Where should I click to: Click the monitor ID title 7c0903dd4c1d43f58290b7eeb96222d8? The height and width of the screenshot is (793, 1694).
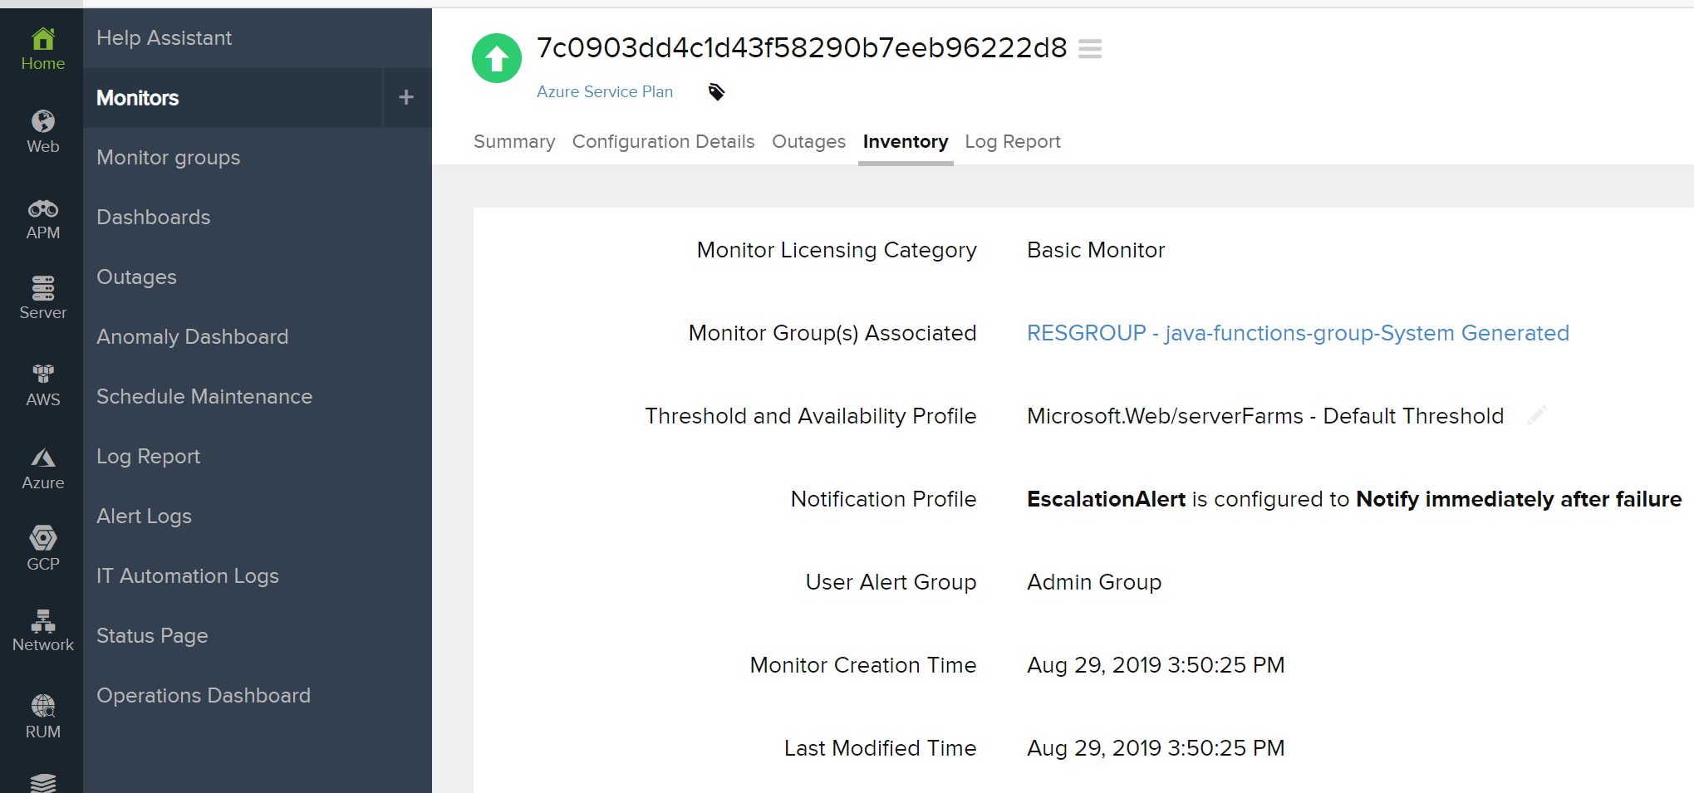pos(802,48)
